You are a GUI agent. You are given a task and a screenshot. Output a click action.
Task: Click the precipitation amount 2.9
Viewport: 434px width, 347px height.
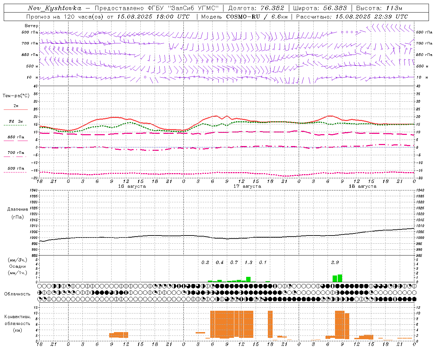[335, 262]
